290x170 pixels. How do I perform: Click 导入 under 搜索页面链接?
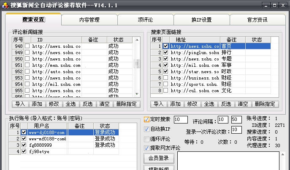(x=158, y=104)
